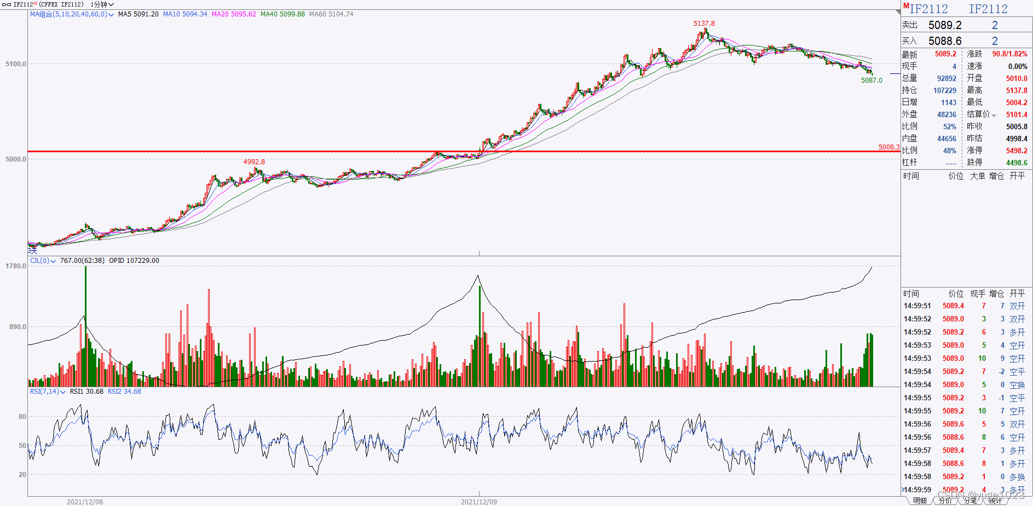Click the 现手 column header in tick list
Viewport: 1033px width, 506px height.
coord(978,294)
